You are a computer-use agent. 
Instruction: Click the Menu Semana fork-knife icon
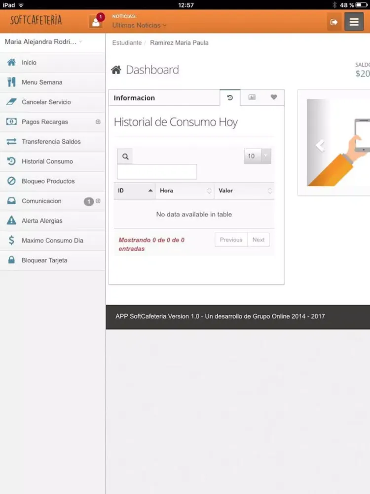11,82
